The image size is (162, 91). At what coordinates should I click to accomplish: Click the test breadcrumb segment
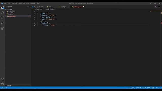click(x=54, y=10)
